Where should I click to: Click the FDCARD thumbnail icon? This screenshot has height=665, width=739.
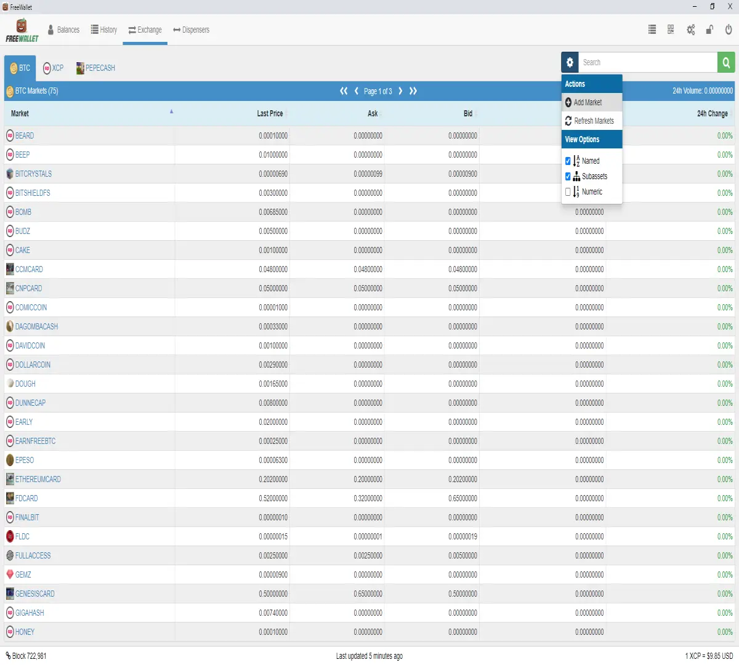point(10,498)
